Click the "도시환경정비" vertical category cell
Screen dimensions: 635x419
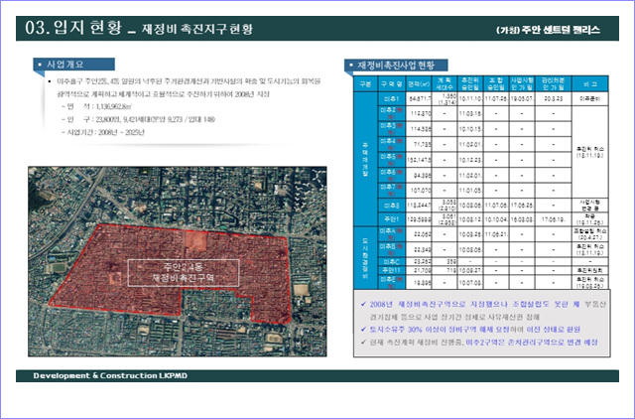365,258
